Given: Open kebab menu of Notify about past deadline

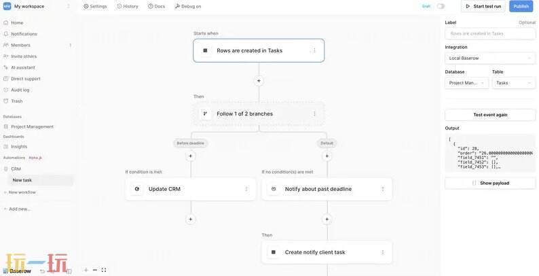Looking at the screenshot, I should tap(383, 189).
